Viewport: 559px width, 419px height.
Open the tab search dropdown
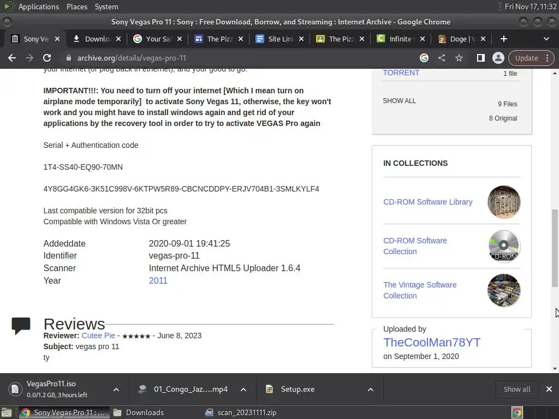click(x=546, y=39)
